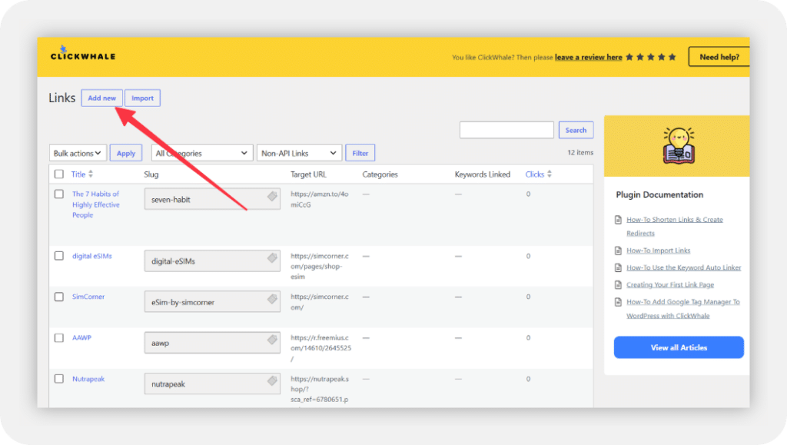Image resolution: width=787 pixels, height=445 pixels.
Task: Click document icon beside Creating Your First Link Page
Action: (x=619, y=284)
